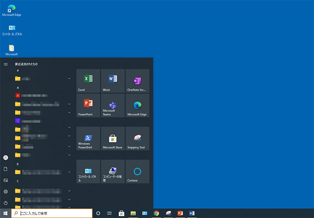Launch Google Chrome from the taskbar

pos(157,213)
